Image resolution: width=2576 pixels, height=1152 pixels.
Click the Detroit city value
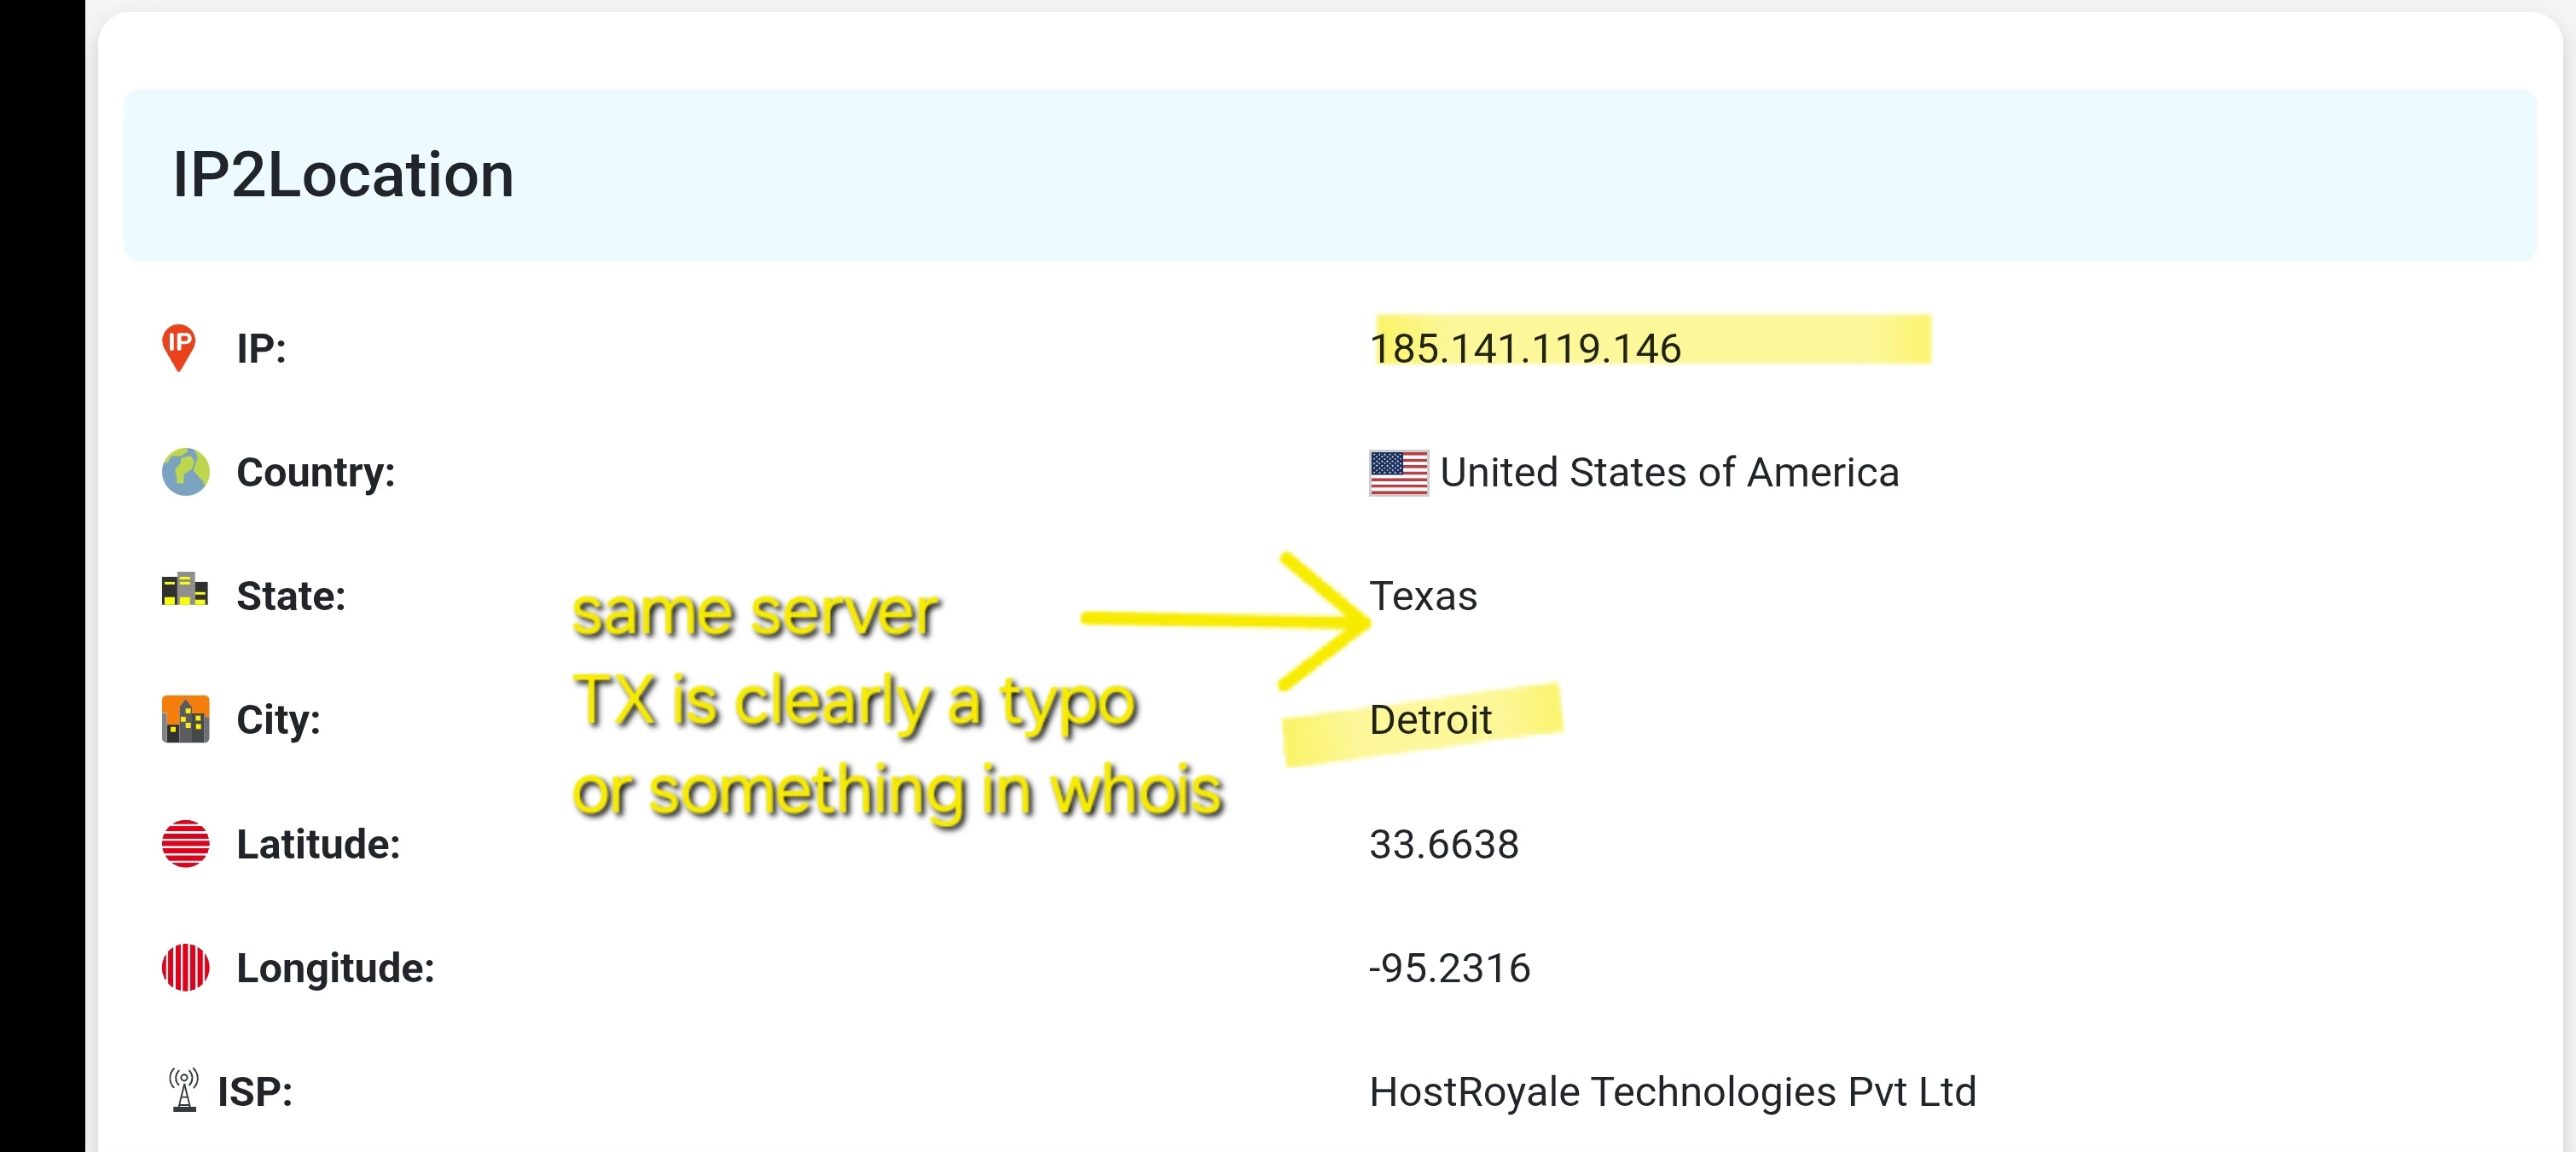pyautogui.click(x=1430, y=719)
